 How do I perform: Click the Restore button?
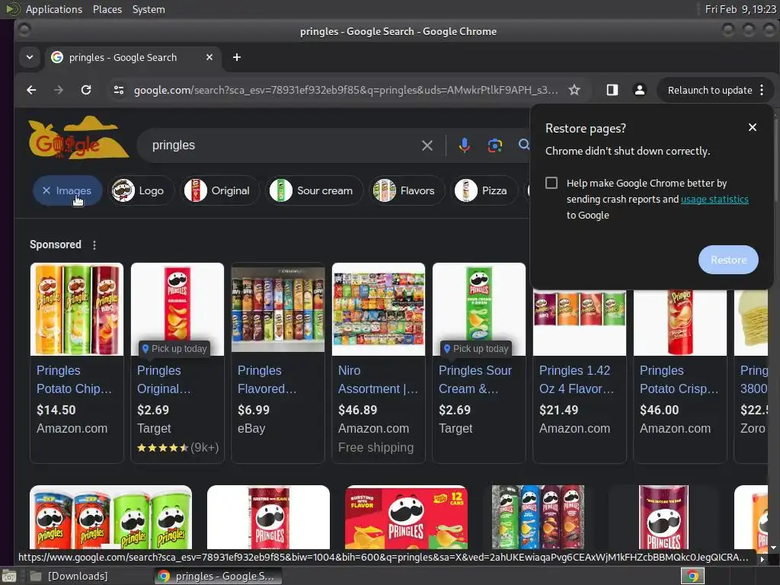pyautogui.click(x=728, y=260)
